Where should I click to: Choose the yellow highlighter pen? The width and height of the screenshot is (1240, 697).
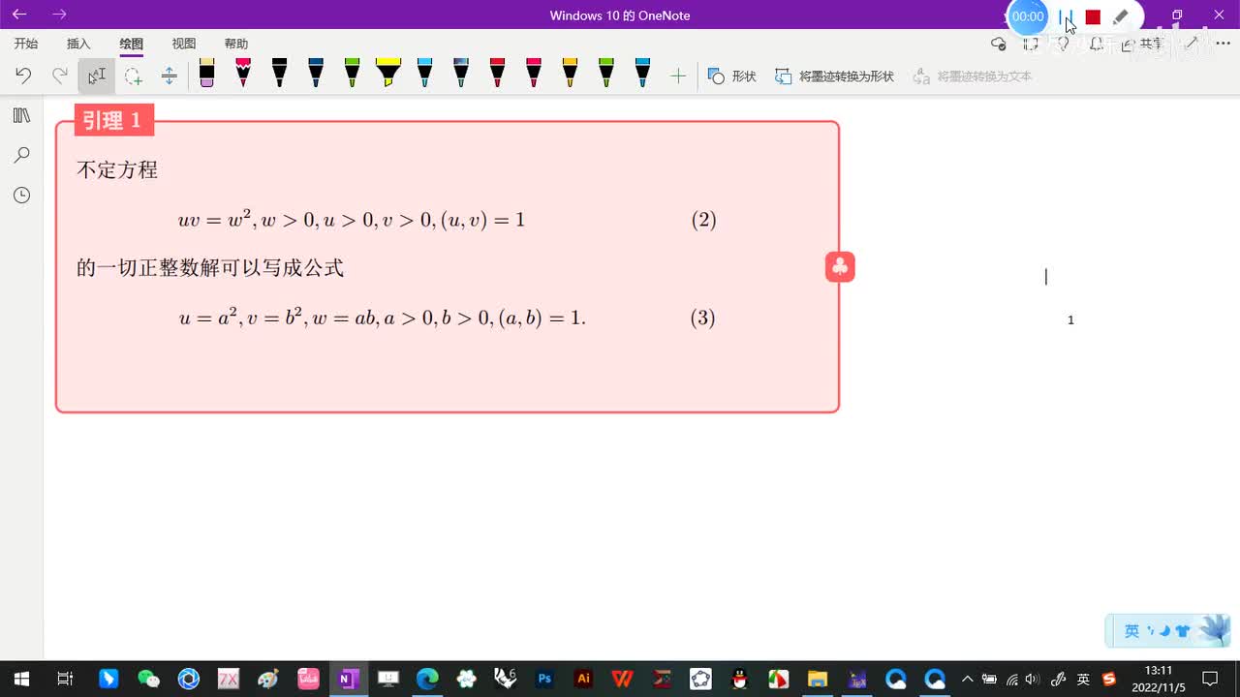pyautogui.click(x=388, y=74)
